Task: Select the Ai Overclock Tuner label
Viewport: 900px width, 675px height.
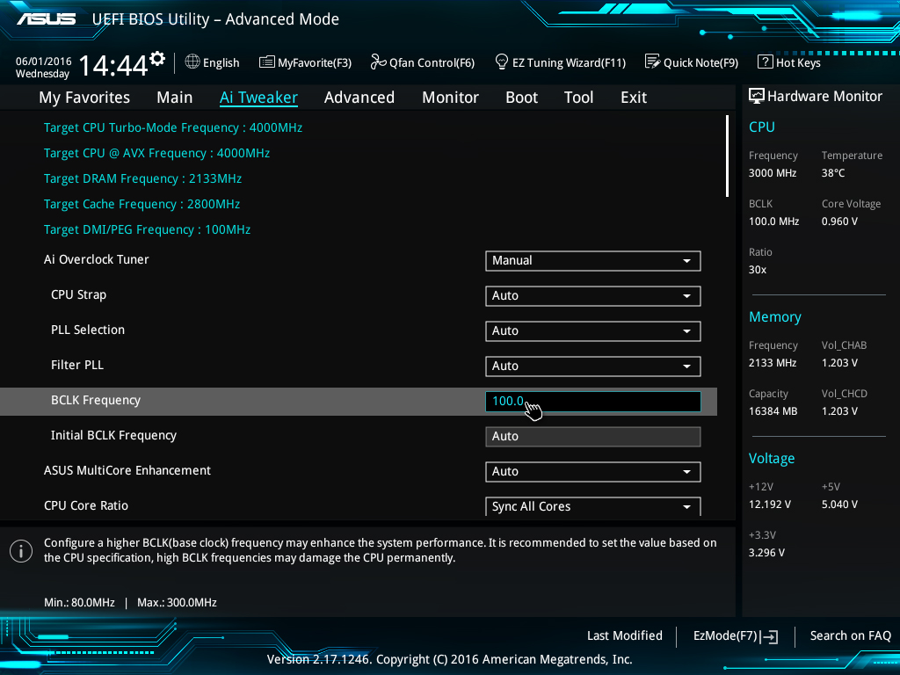Action: pos(97,259)
